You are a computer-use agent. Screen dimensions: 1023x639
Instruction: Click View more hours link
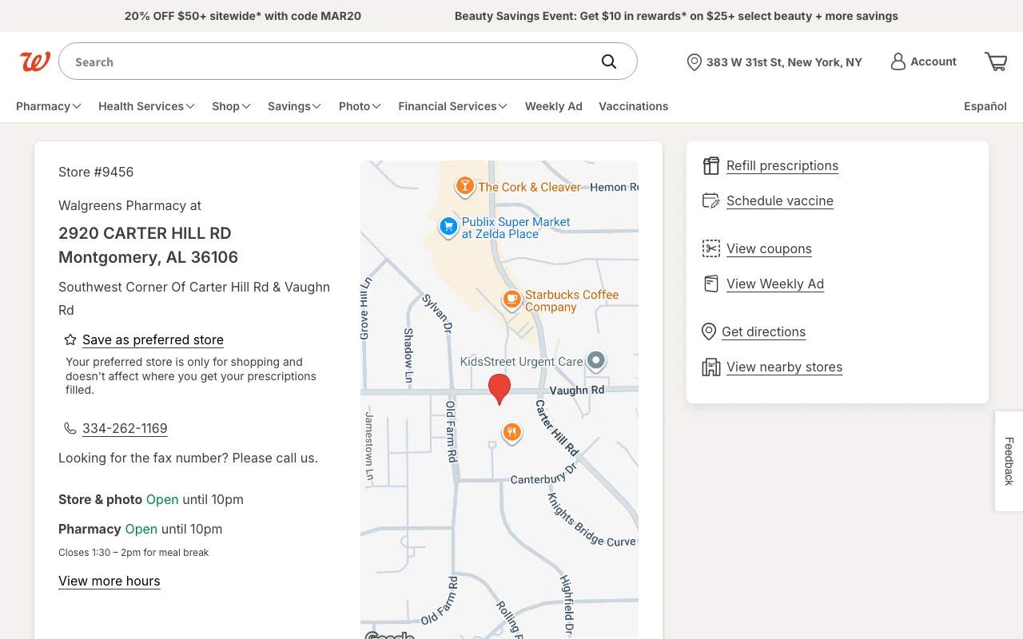tap(109, 581)
